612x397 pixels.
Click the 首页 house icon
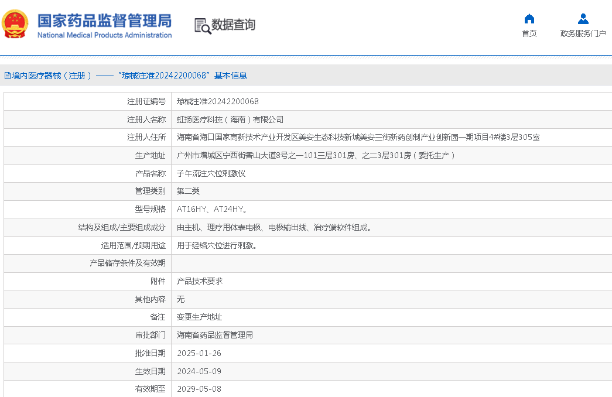point(529,18)
